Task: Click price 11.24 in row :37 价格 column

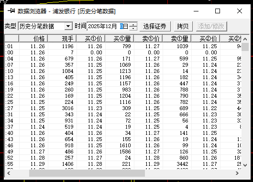Action: [38, 127]
